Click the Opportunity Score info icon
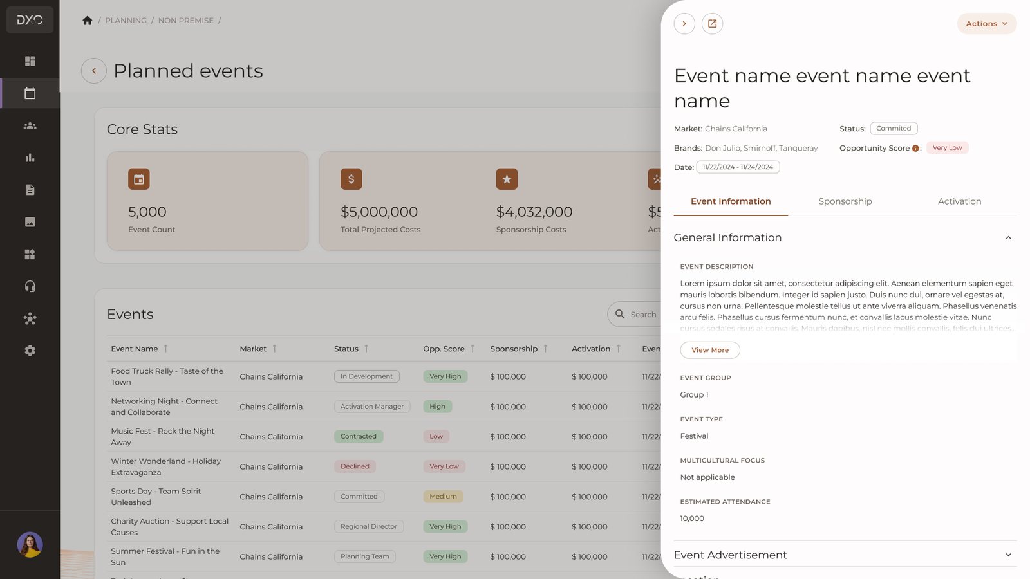Image resolution: width=1030 pixels, height=579 pixels. click(x=915, y=148)
